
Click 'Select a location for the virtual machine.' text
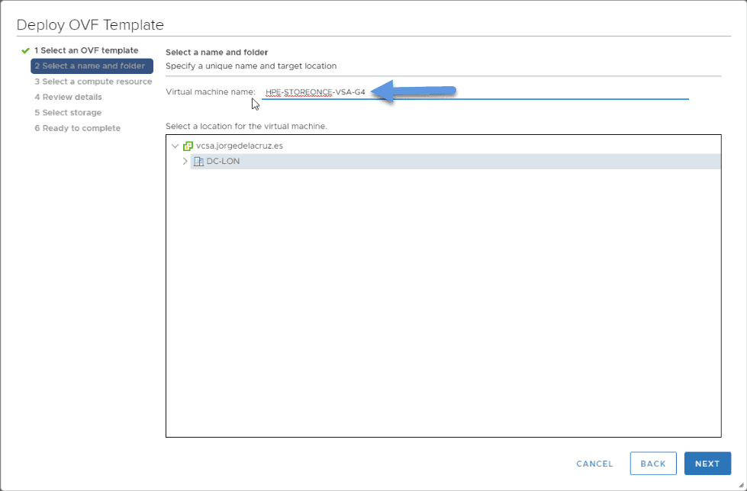246,127
